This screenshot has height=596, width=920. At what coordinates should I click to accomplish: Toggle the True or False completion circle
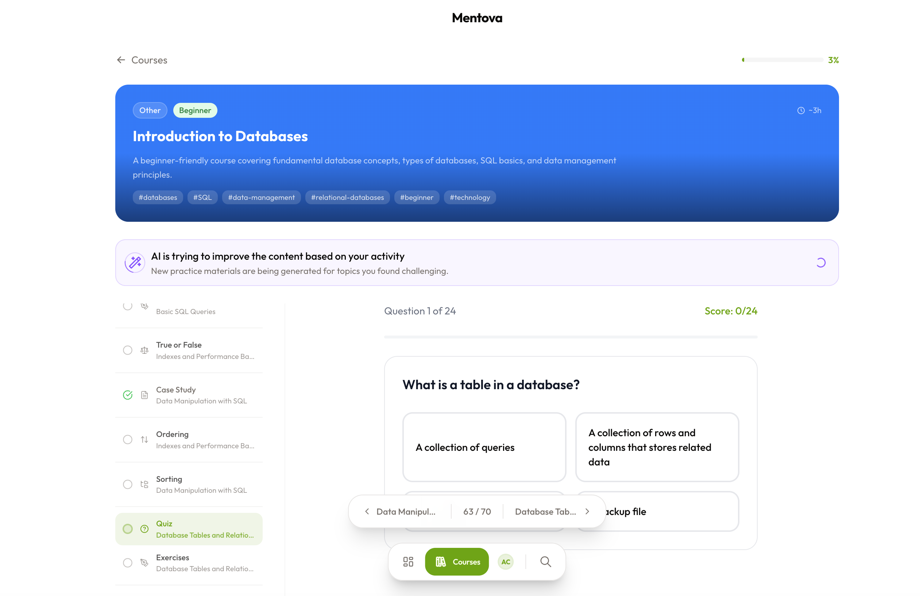click(x=128, y=350)
